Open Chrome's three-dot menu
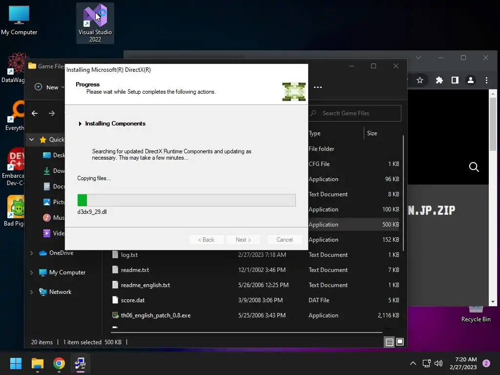 point(486,80)
